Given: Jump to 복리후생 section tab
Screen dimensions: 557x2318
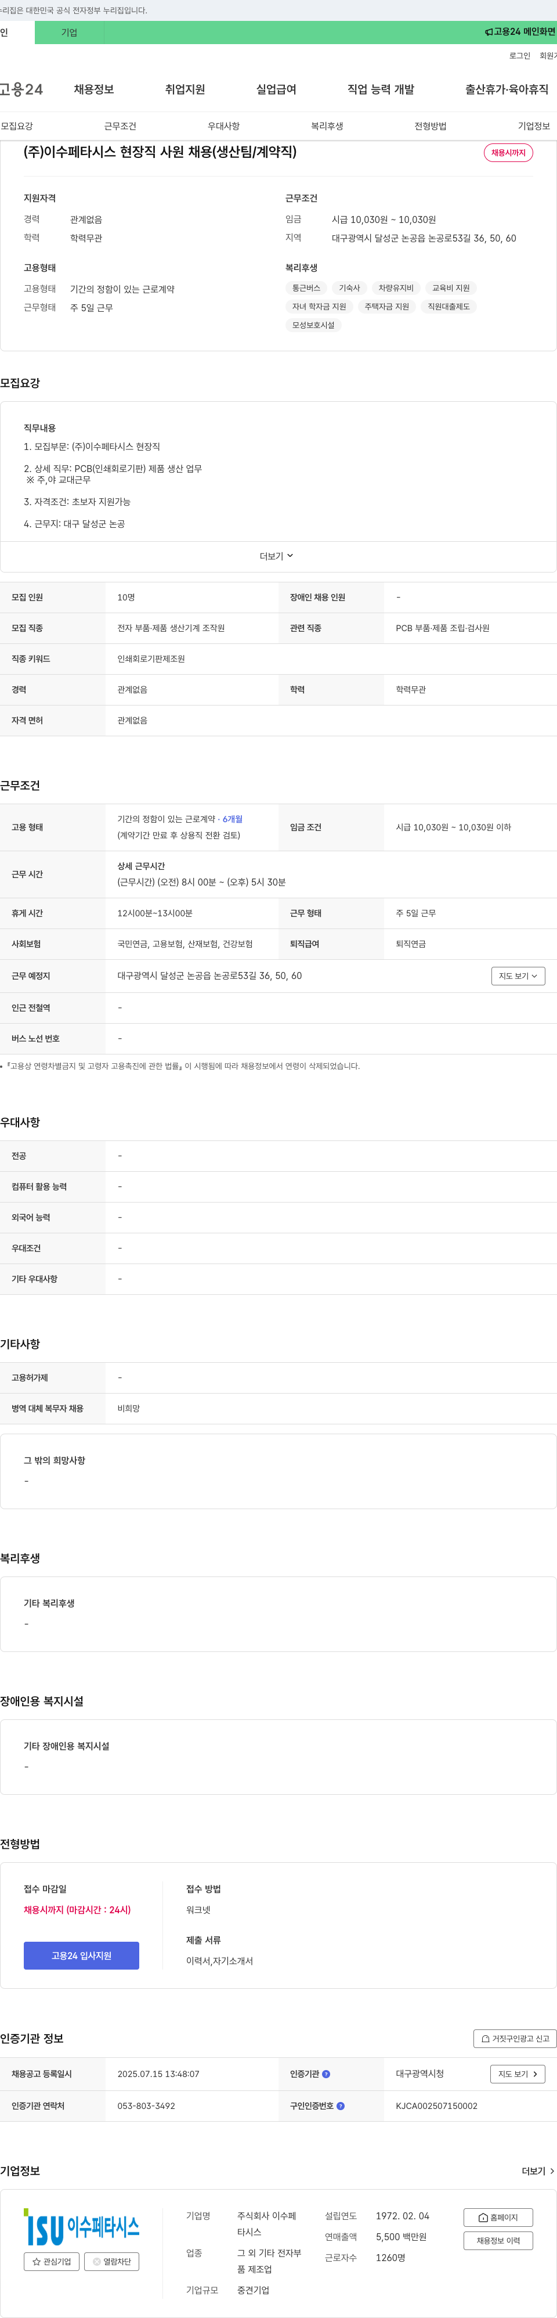Looking at the screenshot, I should [x=328, y=126].
